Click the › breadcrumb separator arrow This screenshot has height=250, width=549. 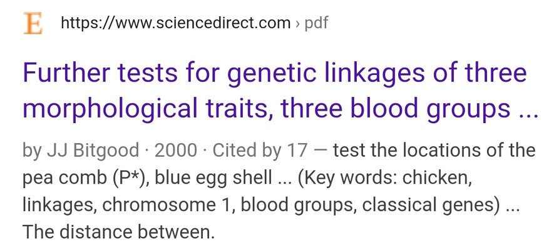click(x=297, y=24)
